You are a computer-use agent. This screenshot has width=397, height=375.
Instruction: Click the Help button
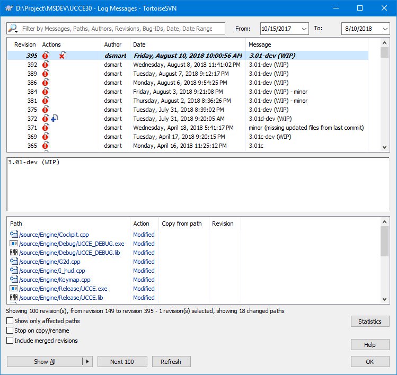(370, 345)
